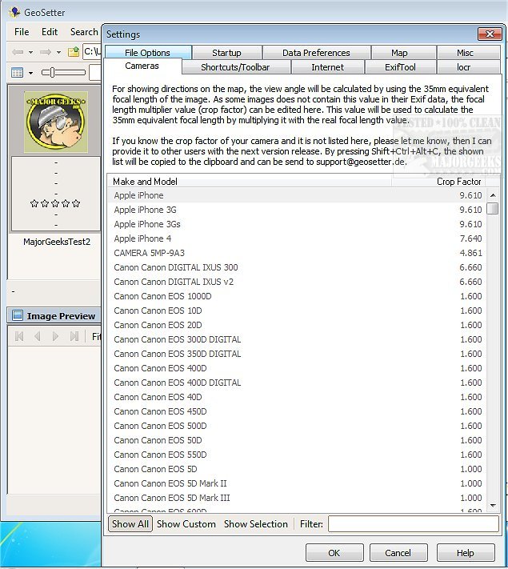The width and height of the screenshot is (508, 569).
Task: Switch to the Internet tab
Action: pos(328,67)
